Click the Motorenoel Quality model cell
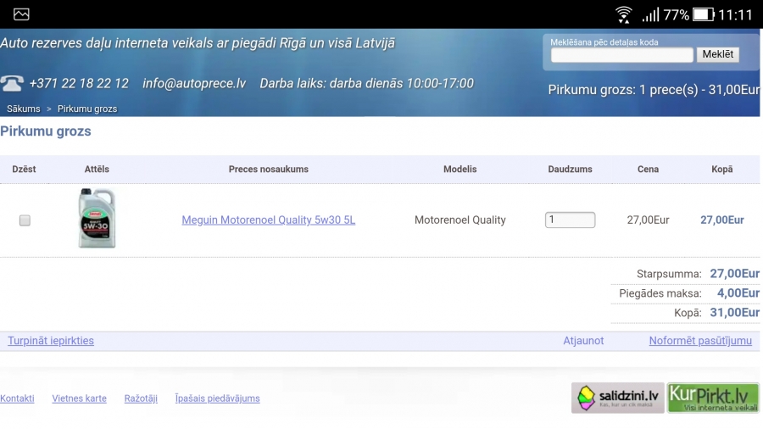The height and width of the screenshot is (429, 763). pyautogui.click(x=460, y=220)
